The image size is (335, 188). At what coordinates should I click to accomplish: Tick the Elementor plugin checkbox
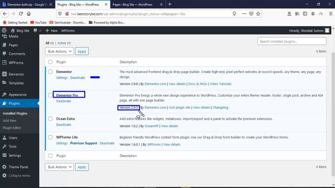click(x=50, y=72)
